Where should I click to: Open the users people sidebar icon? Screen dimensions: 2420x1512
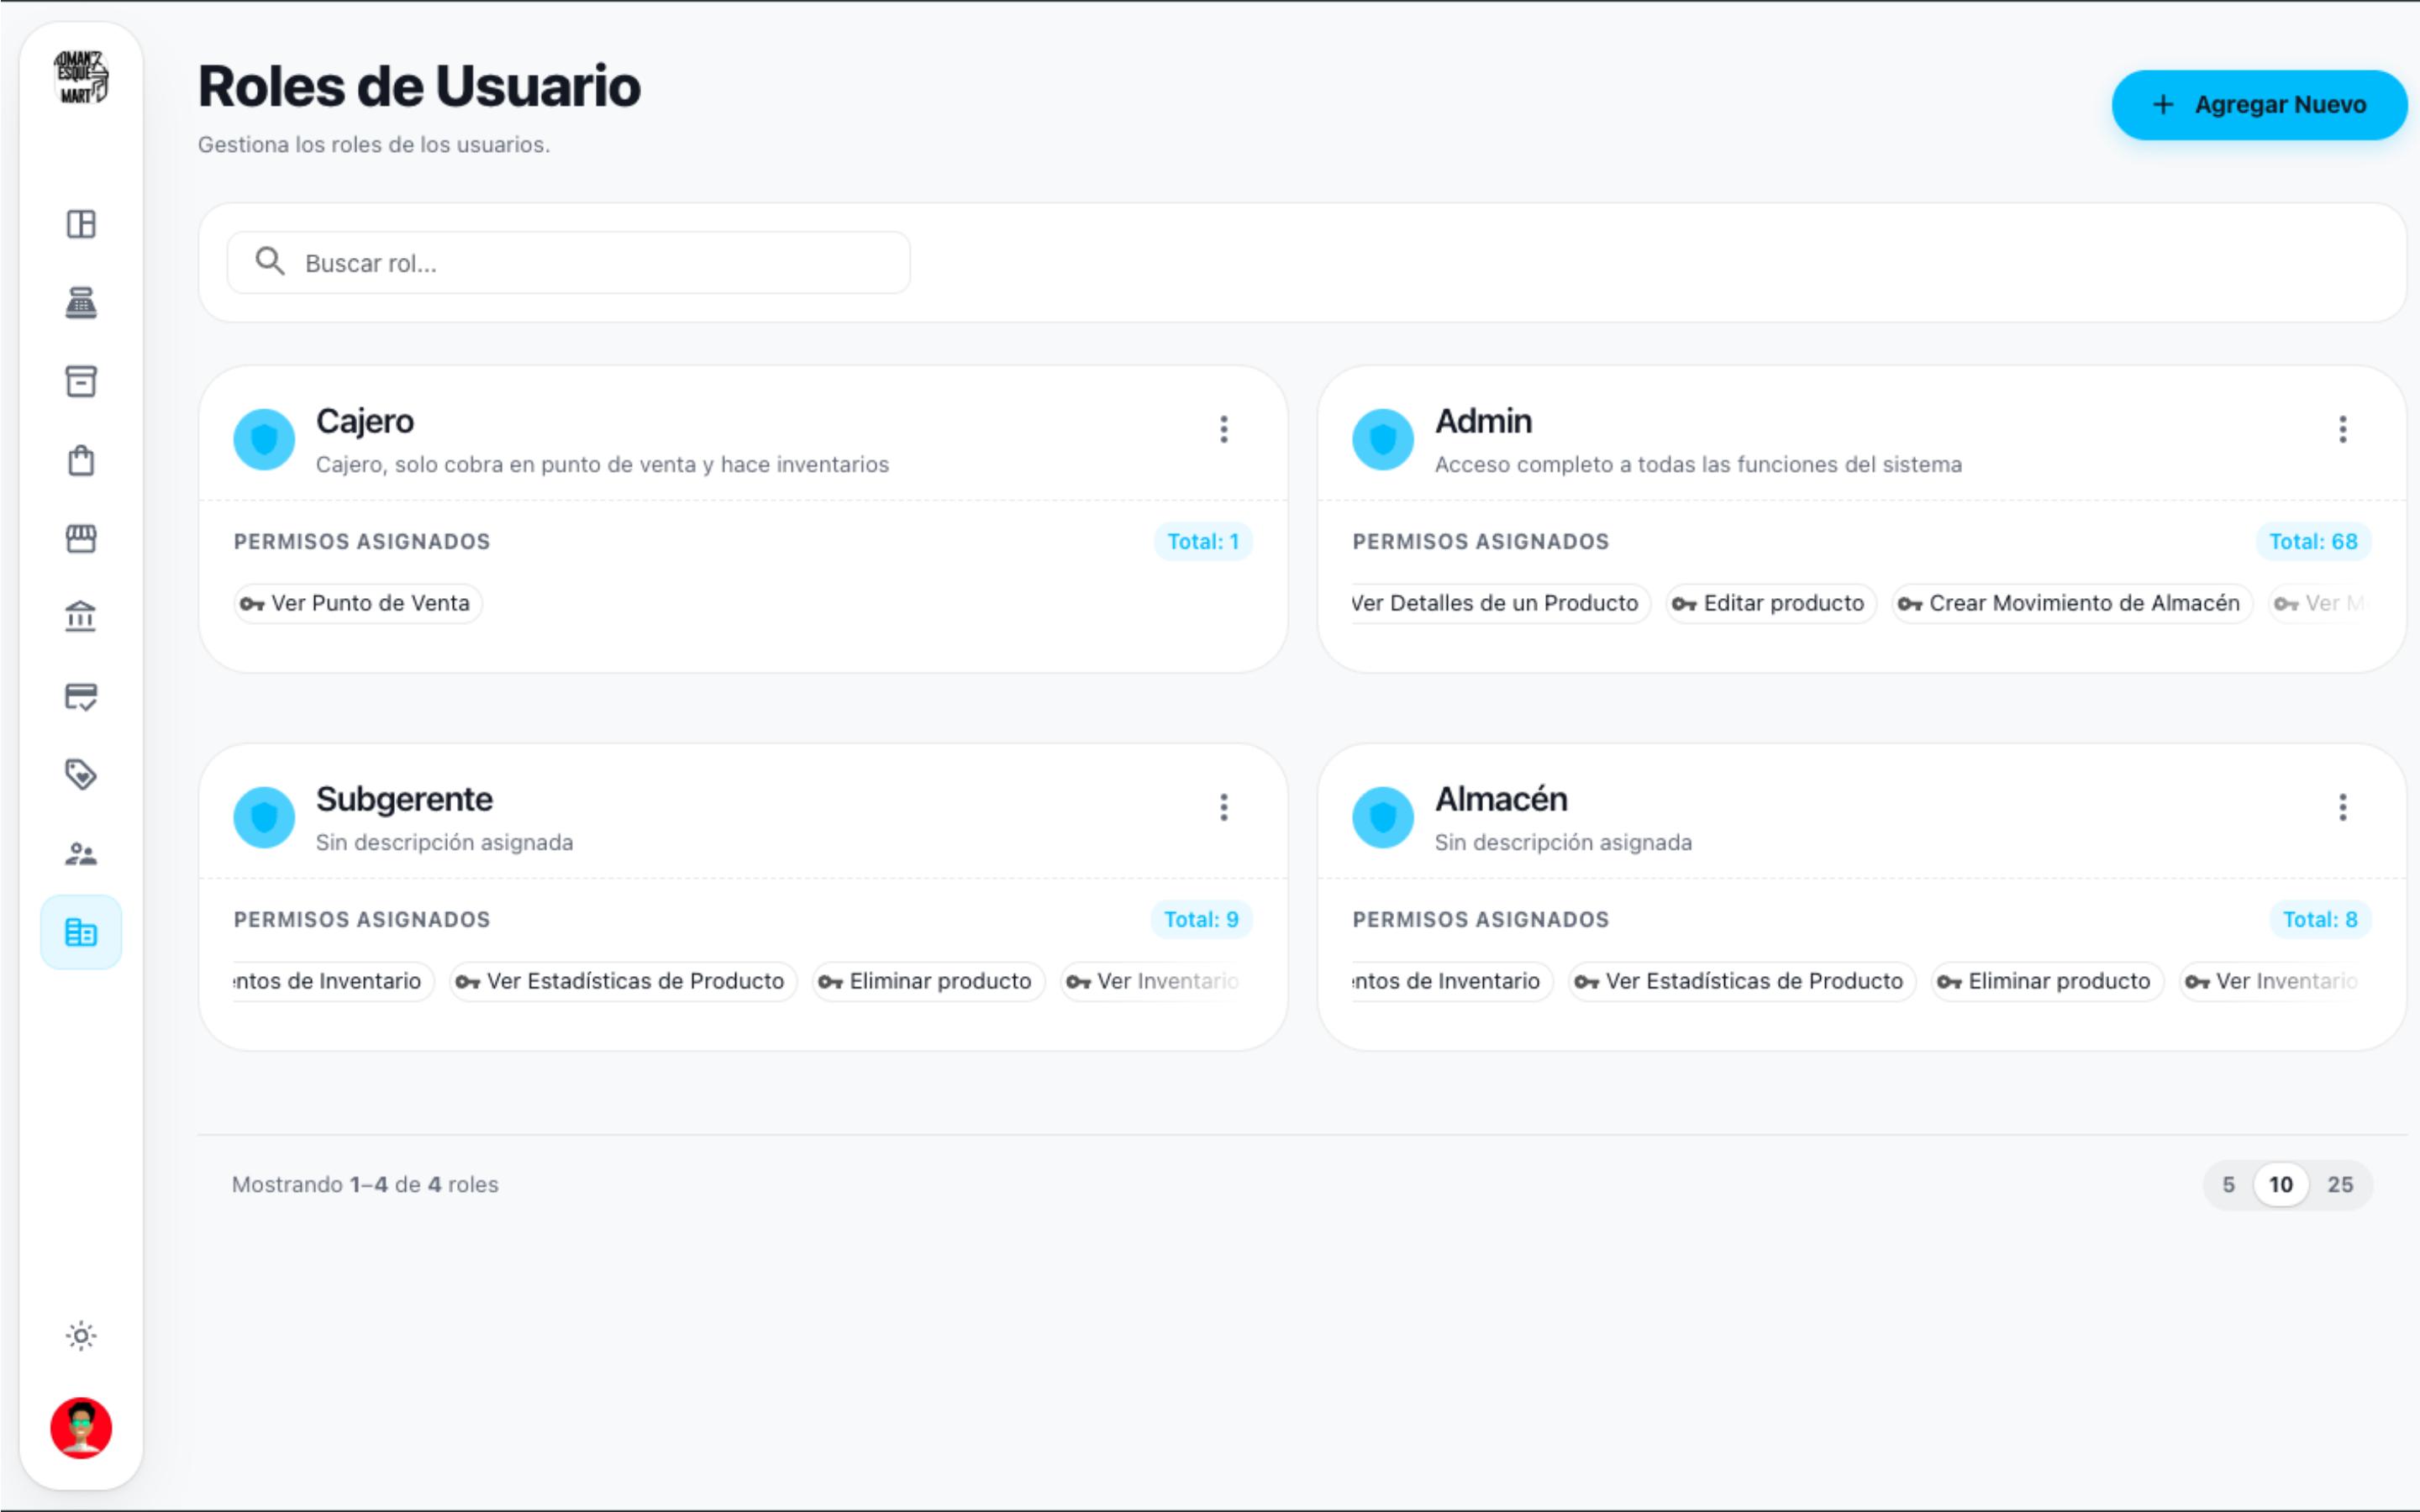(x=81, y=853)
